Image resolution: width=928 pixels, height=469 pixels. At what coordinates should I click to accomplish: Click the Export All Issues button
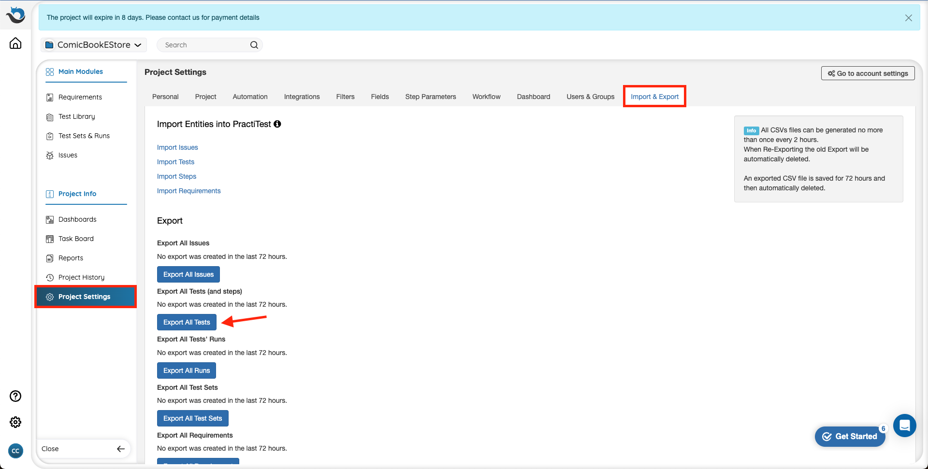188,274
